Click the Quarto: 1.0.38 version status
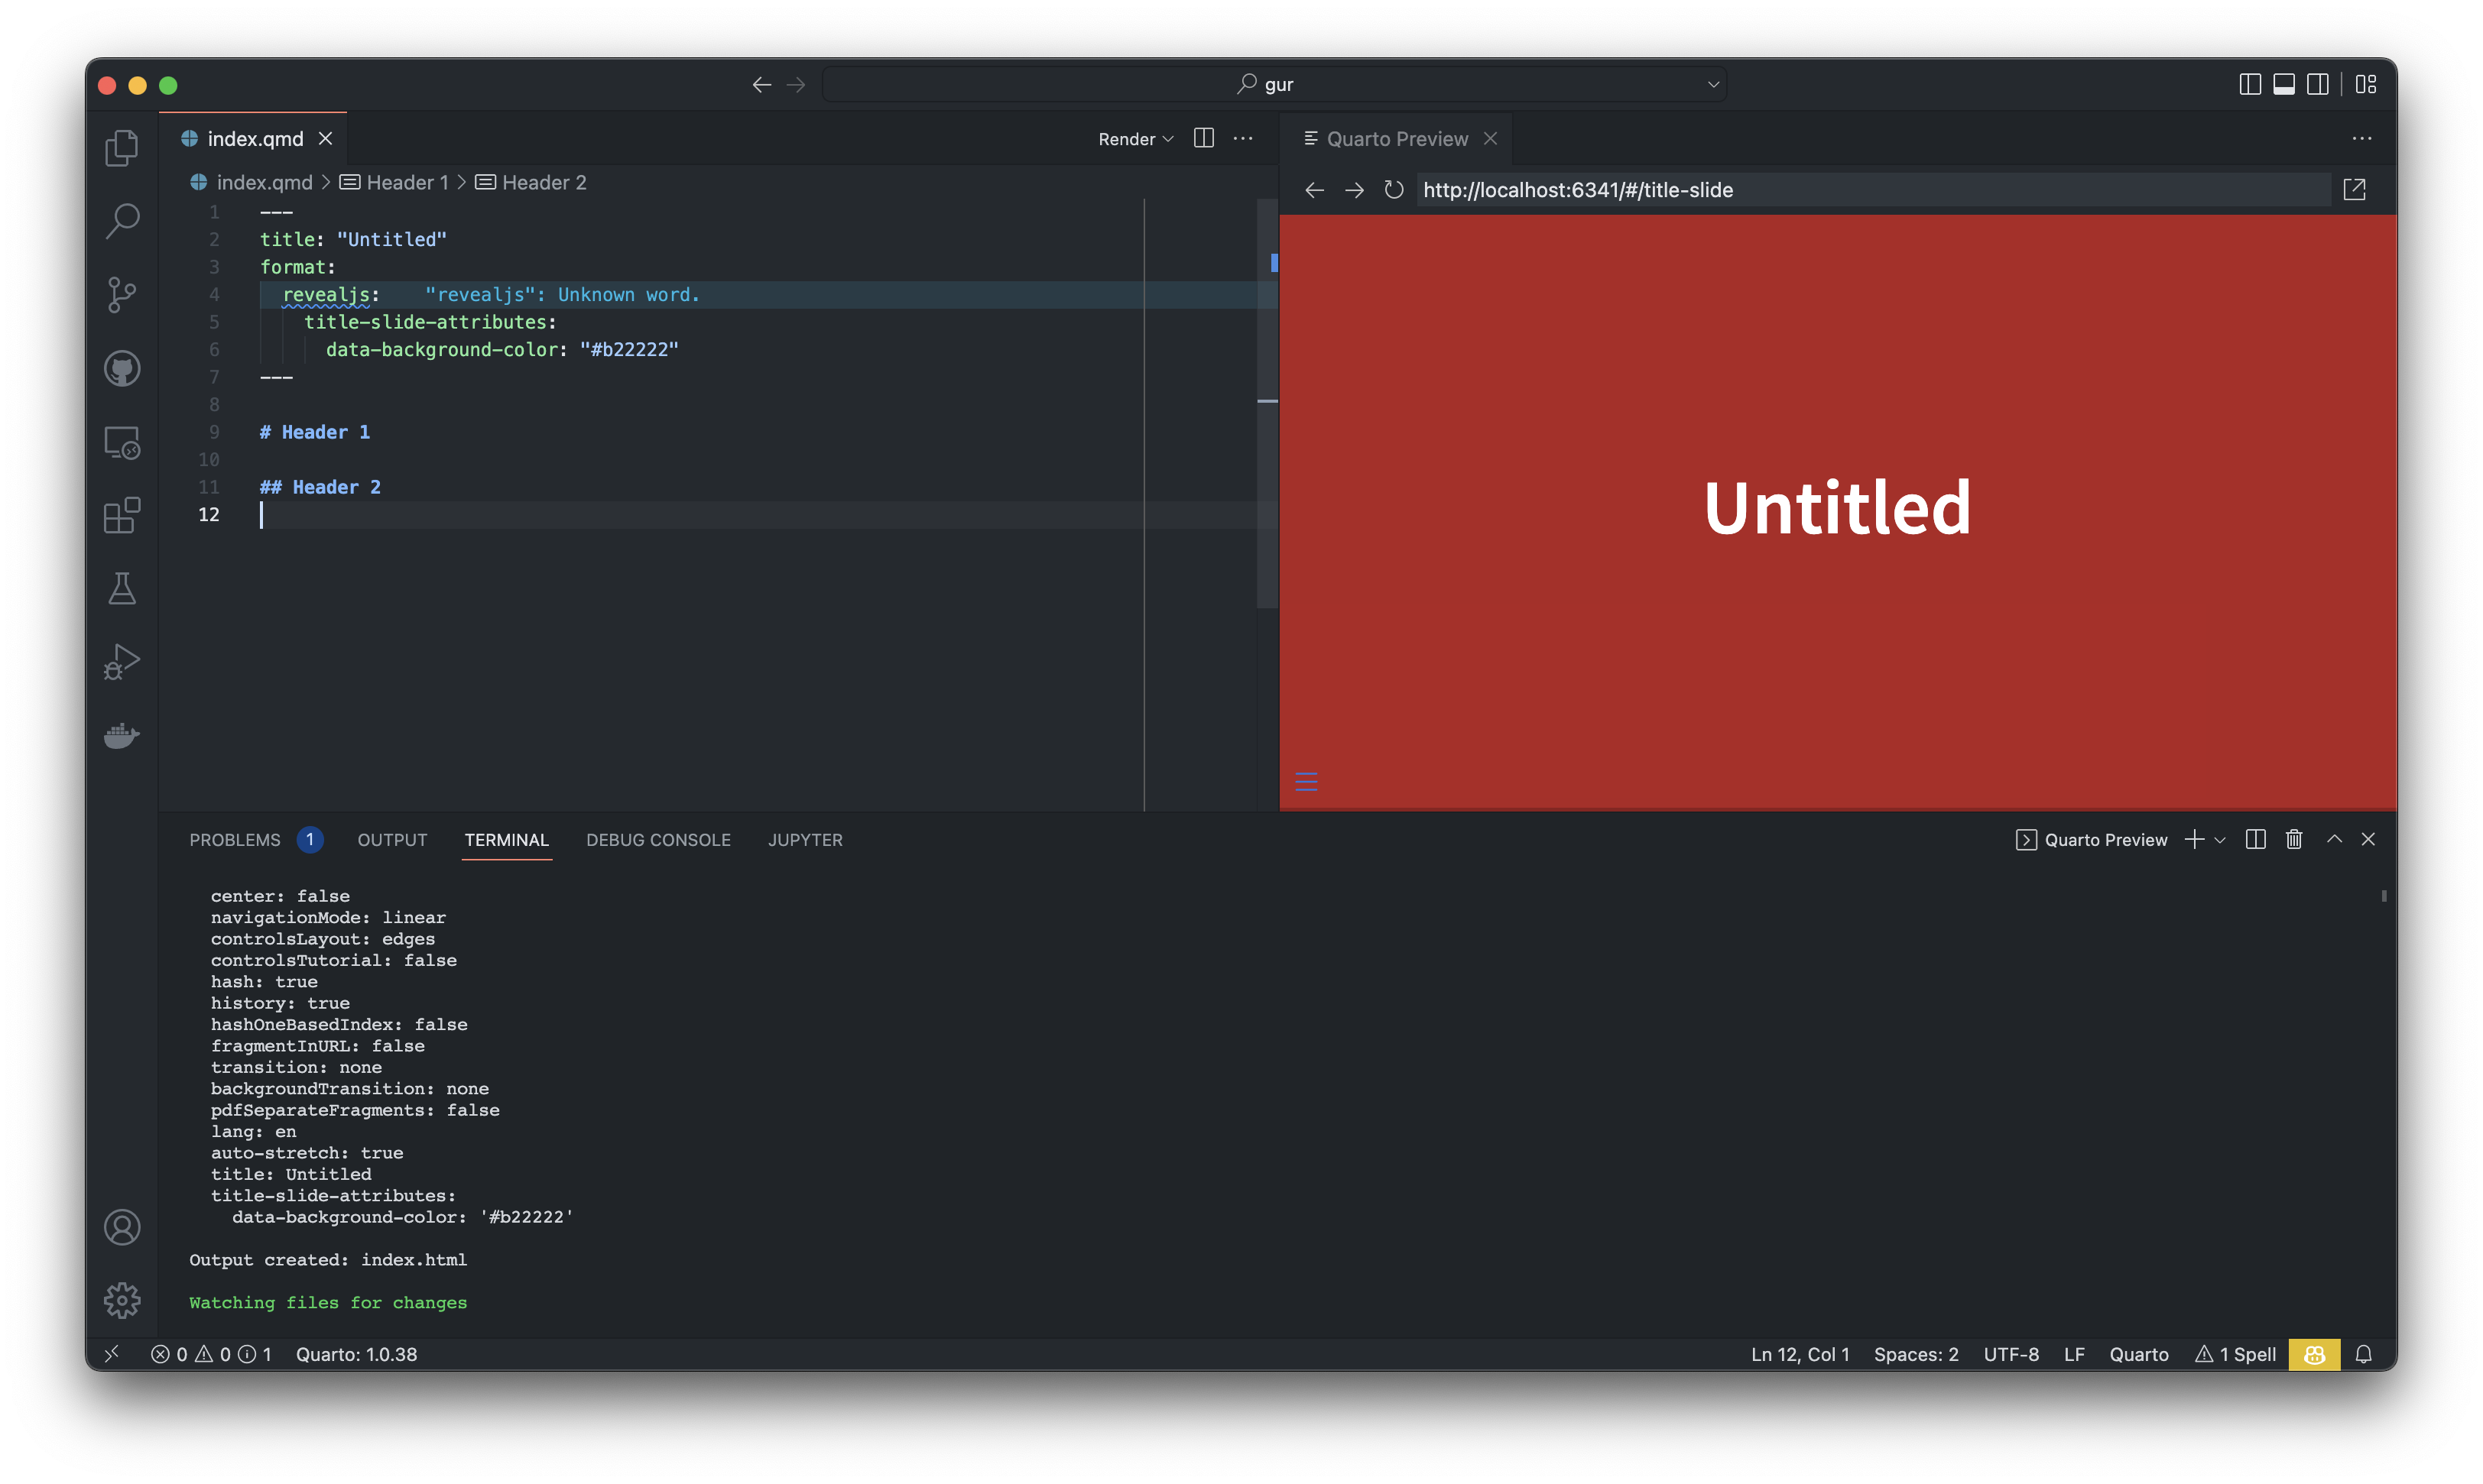 coord(356,1354)
